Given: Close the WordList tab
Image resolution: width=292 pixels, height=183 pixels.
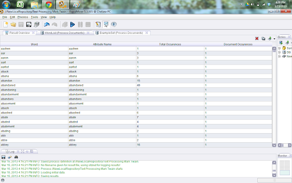Looking at the screenshot, I should (x=88, y=32).
